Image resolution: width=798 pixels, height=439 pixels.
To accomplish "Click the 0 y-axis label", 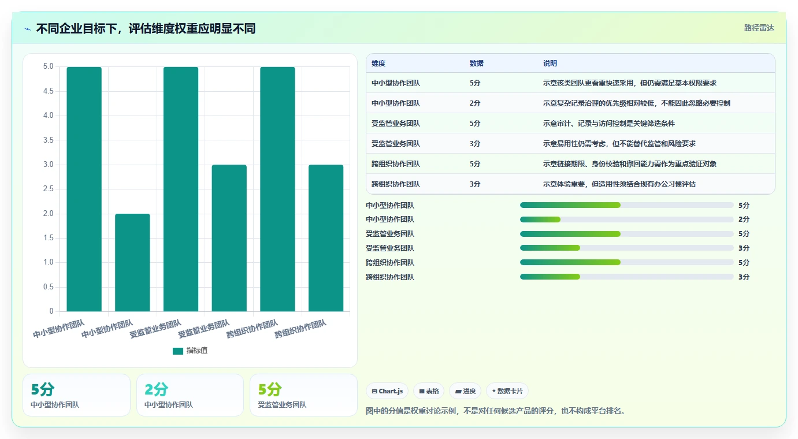I will pyautogui.click(x=51, y=311).
